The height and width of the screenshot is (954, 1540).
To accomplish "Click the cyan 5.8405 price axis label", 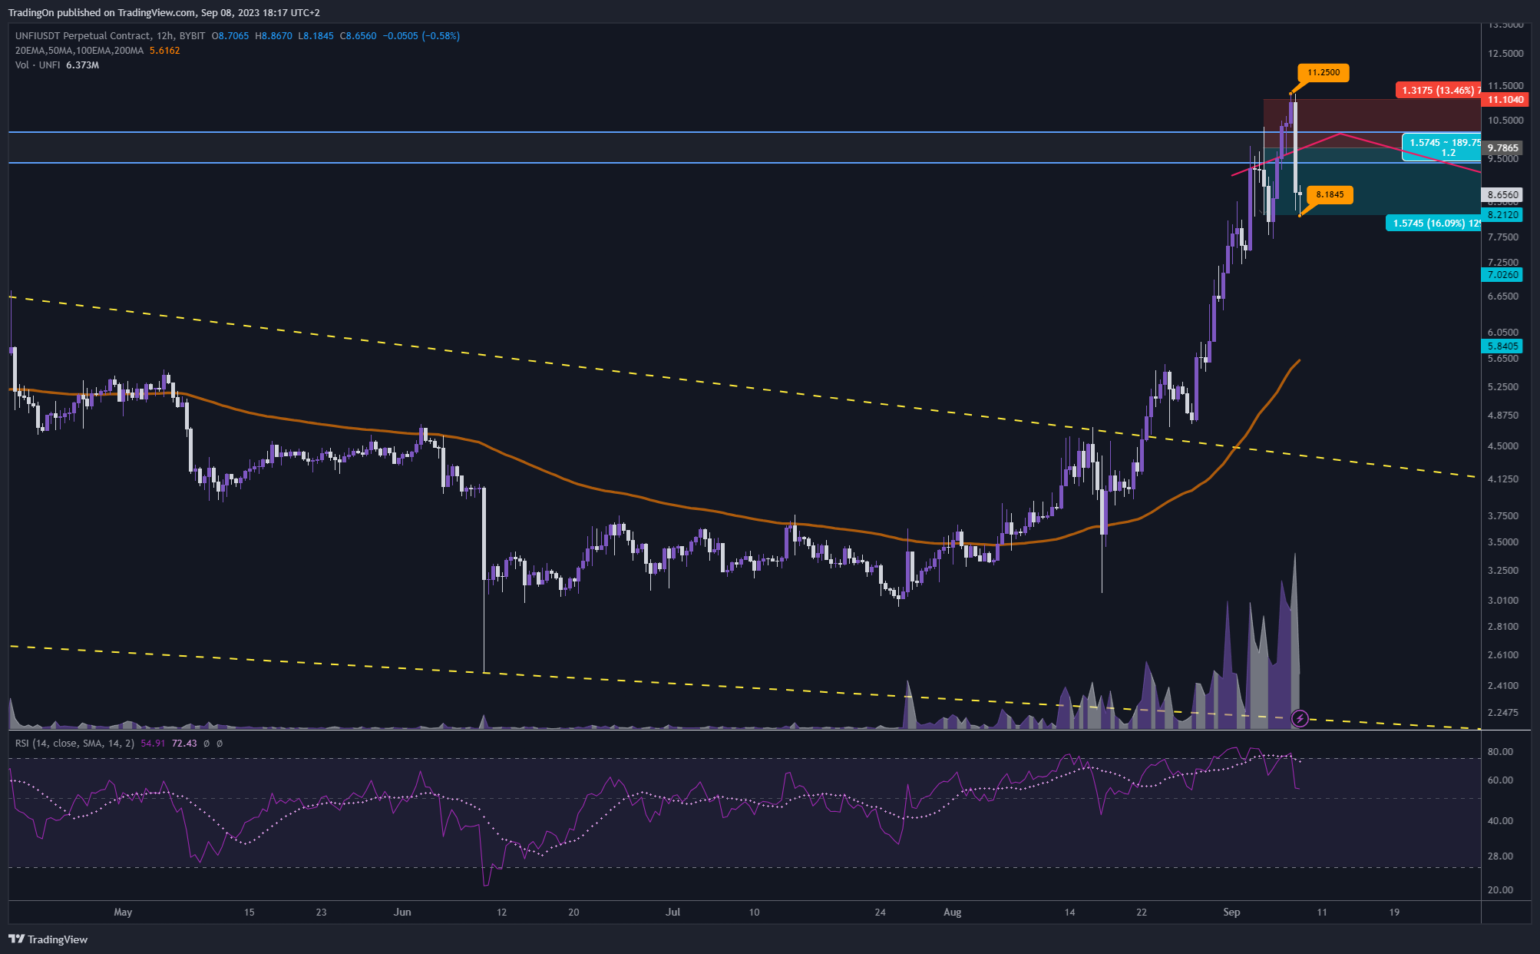I will 1502,346.
